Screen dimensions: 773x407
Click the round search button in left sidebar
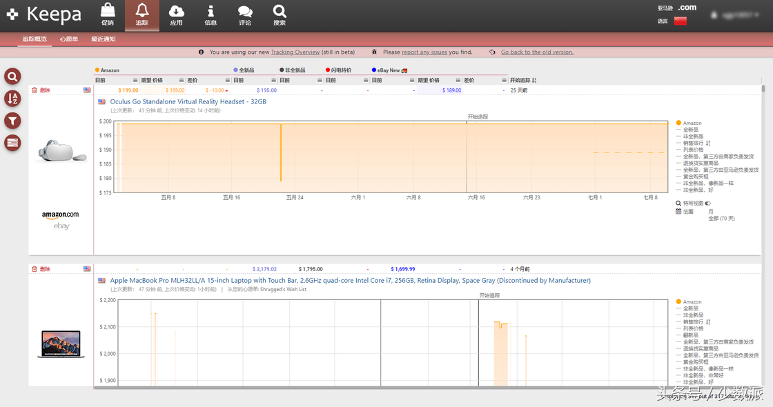point(12,77)
